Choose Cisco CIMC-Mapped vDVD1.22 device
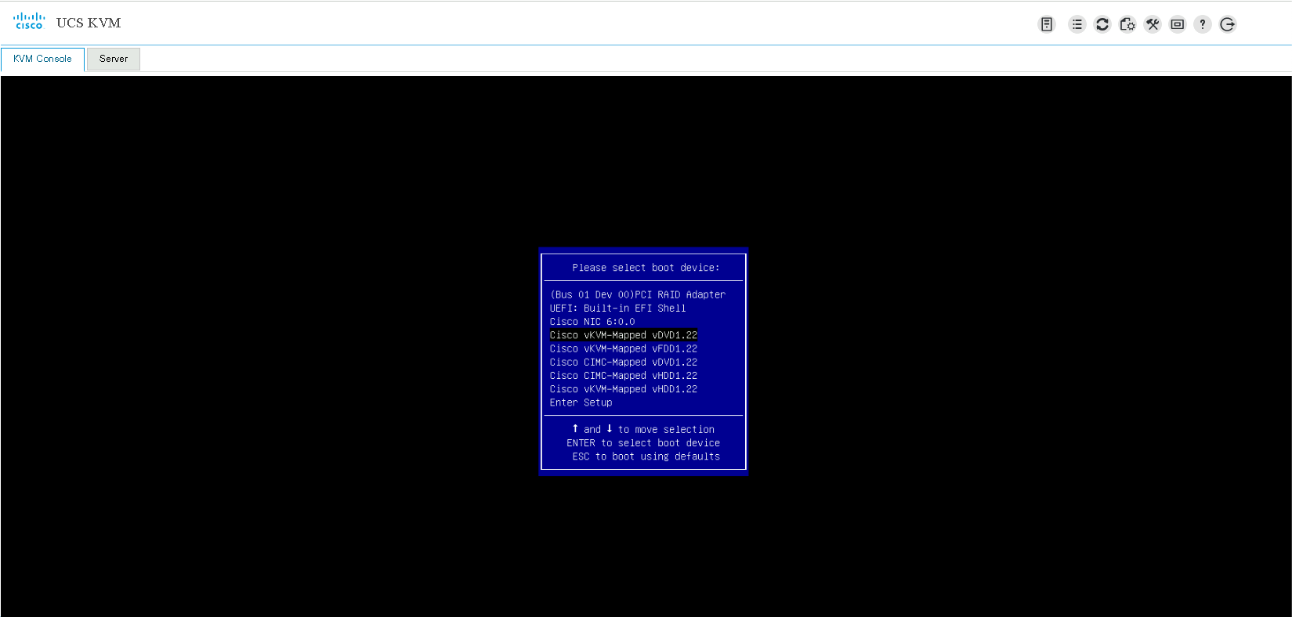Screen dimensions: 1292x617 pyautogui.click(x=623, y=362)
